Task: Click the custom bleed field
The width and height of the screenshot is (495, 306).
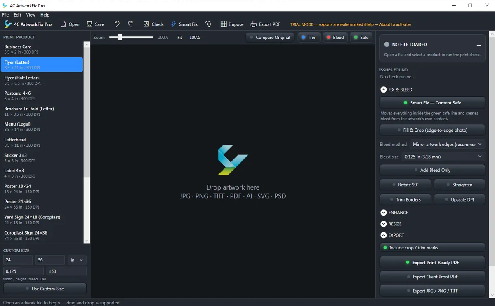Action: tap(24, 271)
